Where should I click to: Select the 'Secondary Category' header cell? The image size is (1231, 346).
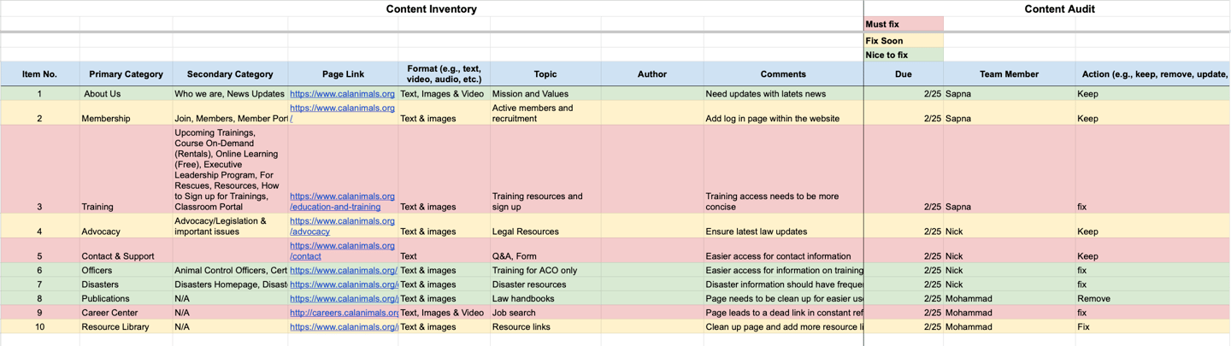coord(230,74)
